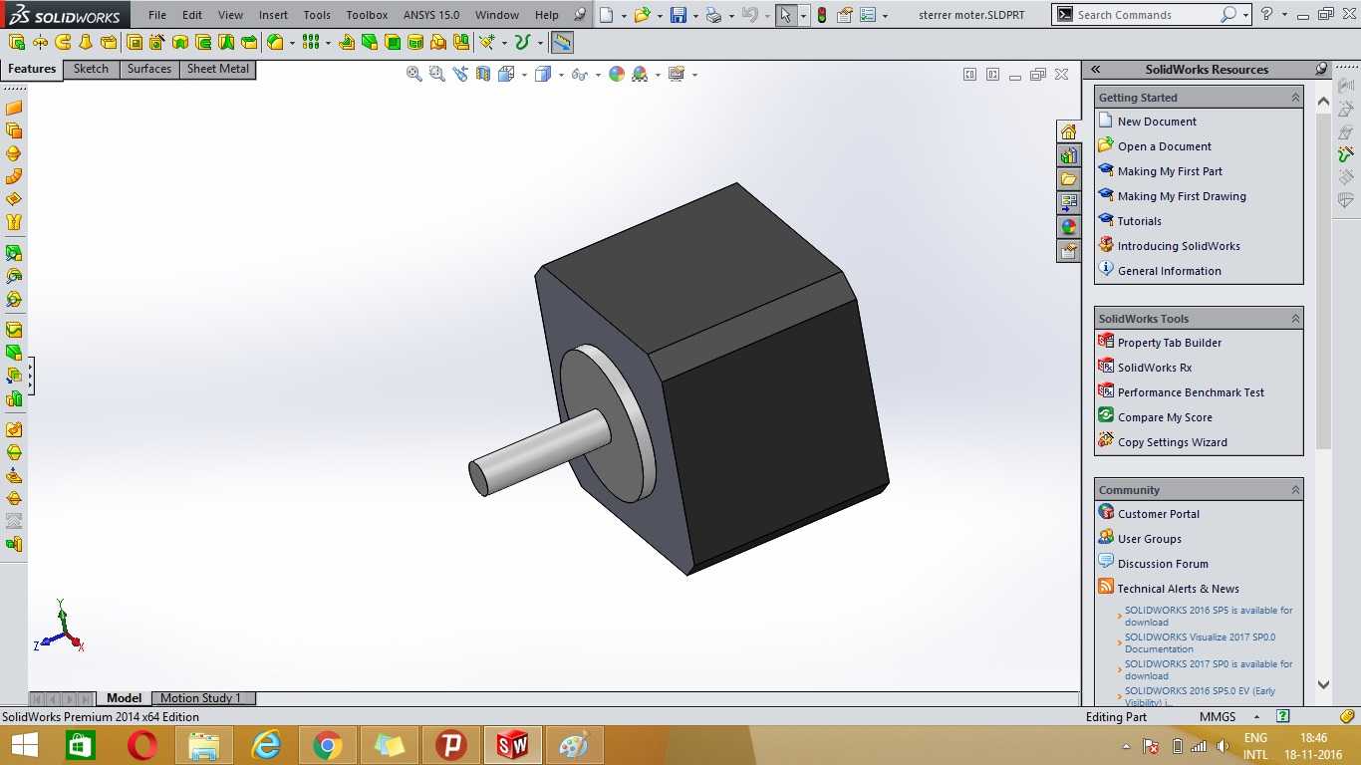
Task: Visit the Discussion Forum link
Action: (1163, 564)
